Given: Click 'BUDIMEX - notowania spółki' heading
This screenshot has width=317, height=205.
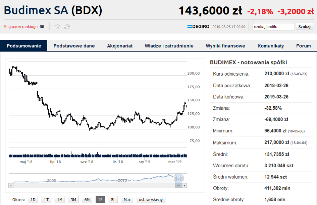Looking at the screenshot, I should pyautogui.click(x=248, y=62).
